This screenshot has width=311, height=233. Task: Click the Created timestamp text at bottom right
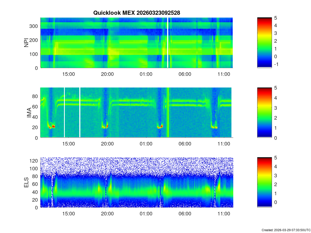286,230
